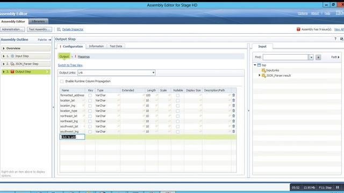Delete northeast_lat row with trash icon
344x193 pixels.
[x=233, y=116]
